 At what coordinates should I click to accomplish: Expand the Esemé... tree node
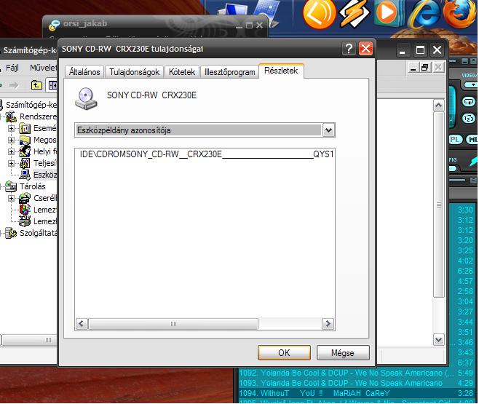[x=12, y=129]
